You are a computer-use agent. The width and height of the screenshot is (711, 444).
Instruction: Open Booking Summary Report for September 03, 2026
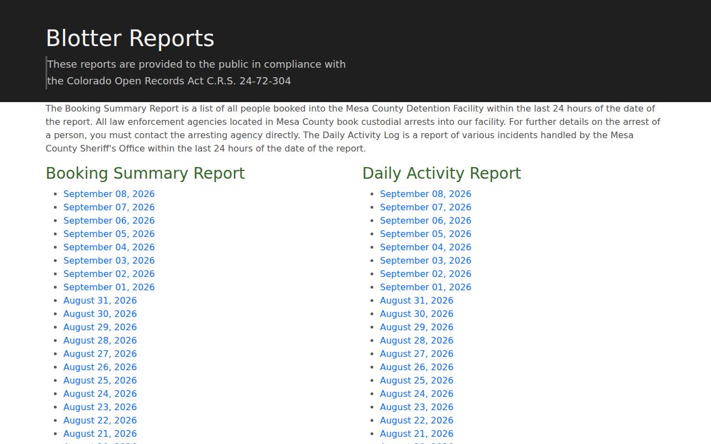pyautogui.click(x=109, y=260)
